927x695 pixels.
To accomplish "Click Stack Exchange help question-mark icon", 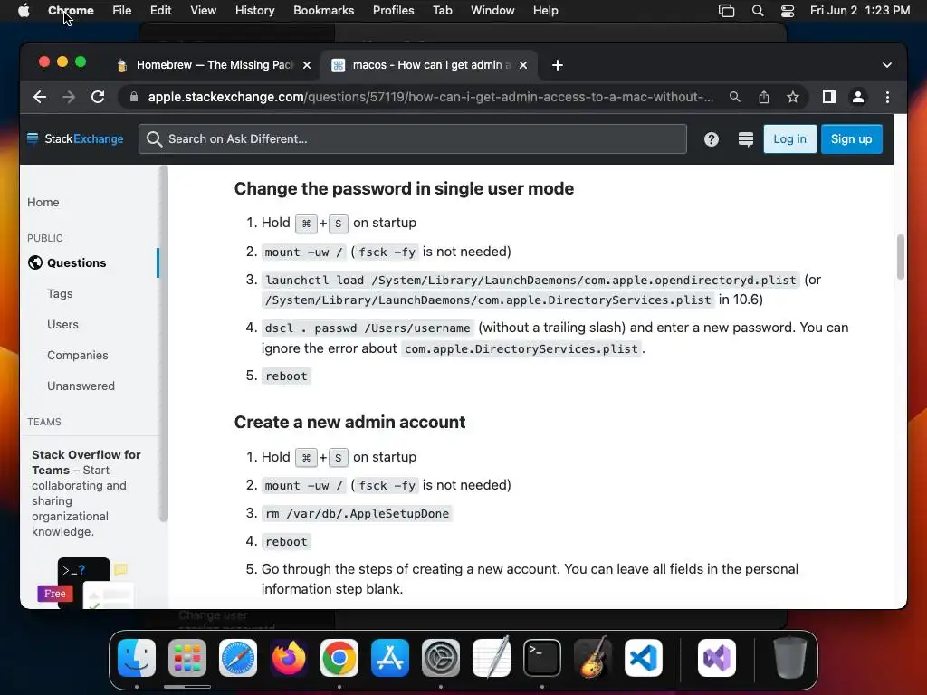I will pyautogui.click(x=712, y=138).
